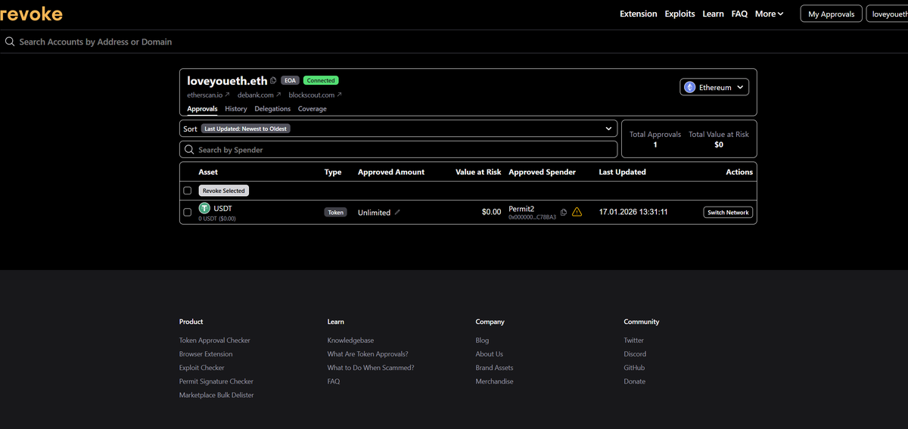
Task: Open the etherscan.io link
Action: (x=209, y=95)
